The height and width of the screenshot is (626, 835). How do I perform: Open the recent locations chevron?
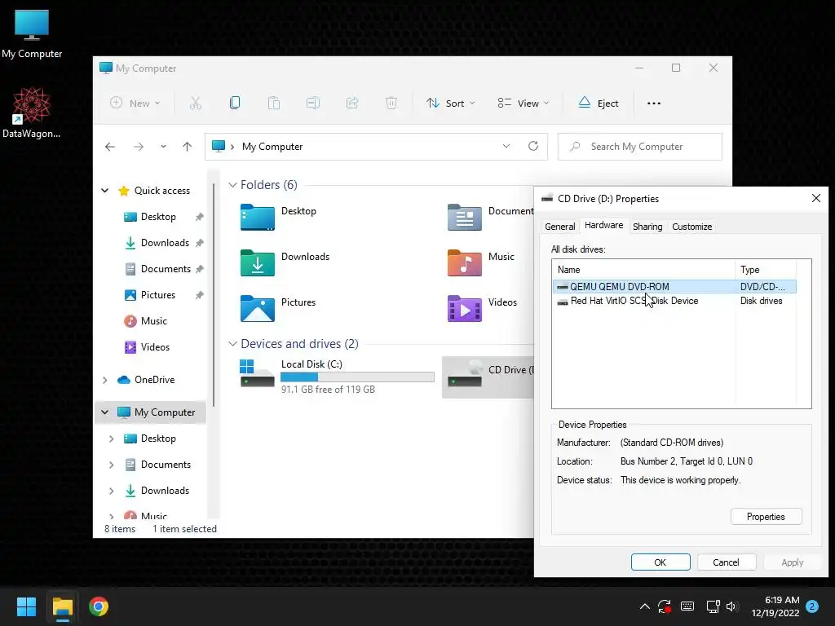(163, 147)
